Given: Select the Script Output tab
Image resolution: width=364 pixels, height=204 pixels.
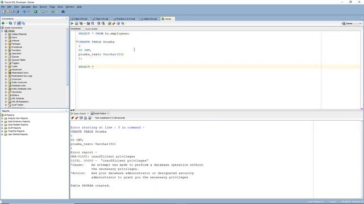Looking at the screenshot, I should [100, 113].
